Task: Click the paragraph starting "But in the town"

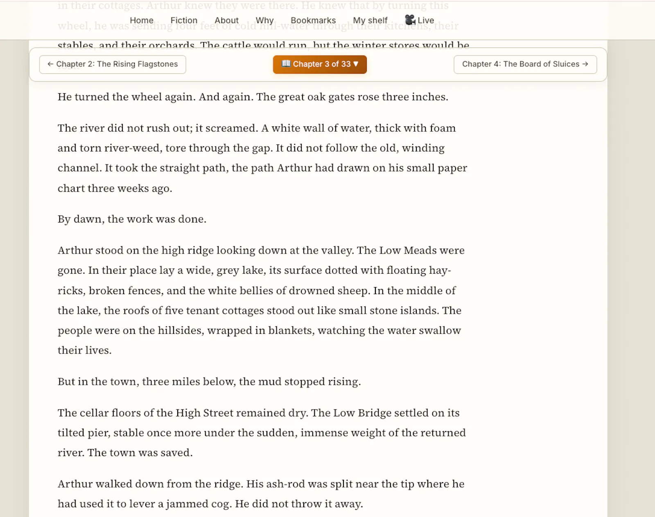Action: (209, 382)
